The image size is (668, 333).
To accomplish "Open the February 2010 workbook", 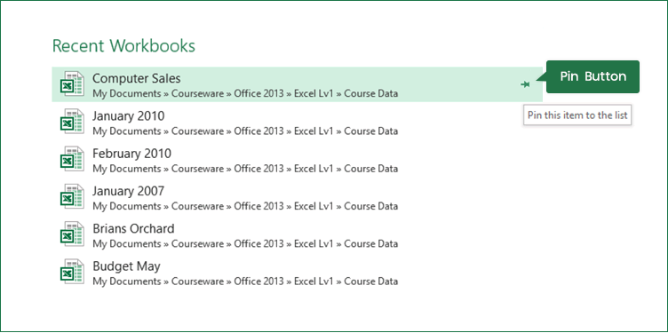I will pyautogui.click(x=132, y=154).
